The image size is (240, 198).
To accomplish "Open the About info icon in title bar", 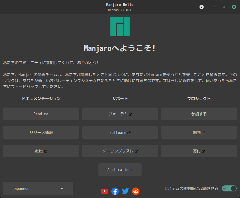I will tap(201, 7).
